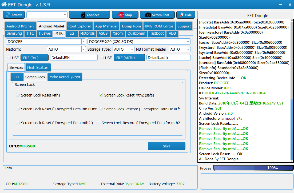Screen dimensions: 294x193
Task: Select the Samsung brand tab
Action: (14, 33)
